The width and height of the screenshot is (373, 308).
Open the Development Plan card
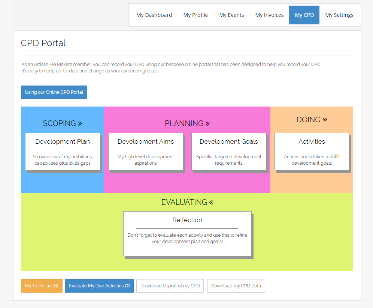(63, 152)
